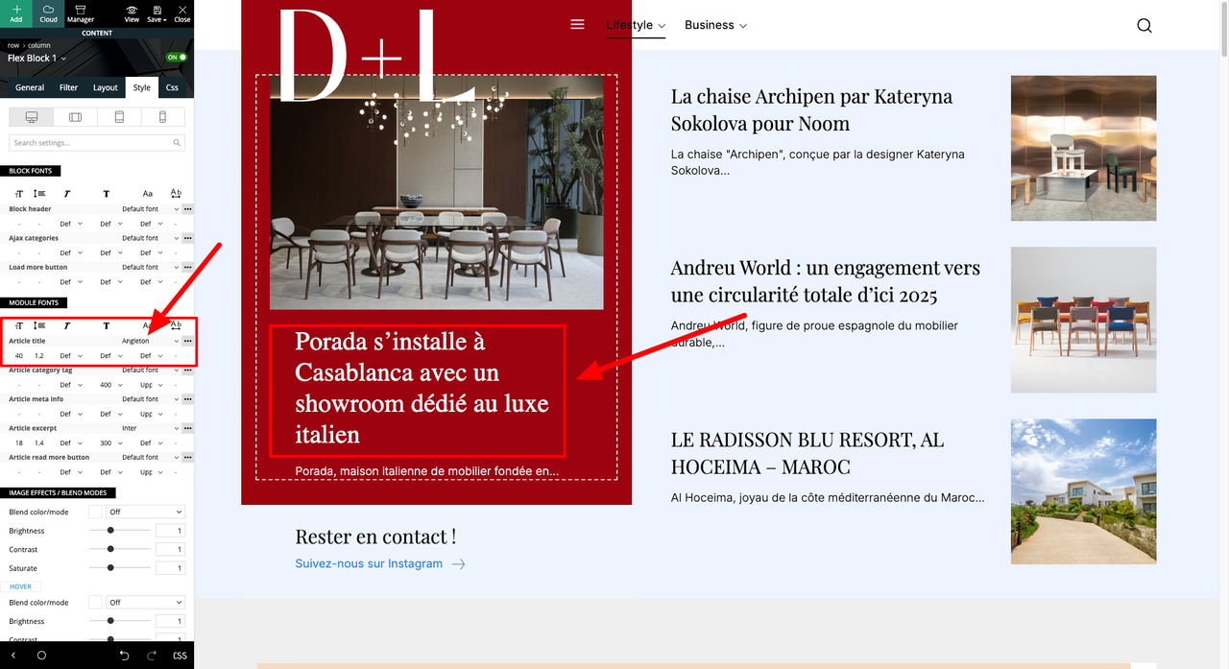
Task: Click the Search settings field
Action: click(x=96, y=143)
